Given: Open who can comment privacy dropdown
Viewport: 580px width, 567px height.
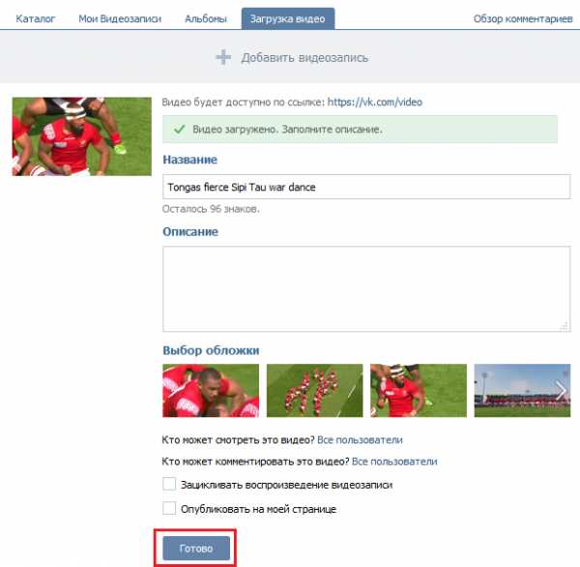Looking at the screenshot, I should pyautogui.click(x=394, y=462).
